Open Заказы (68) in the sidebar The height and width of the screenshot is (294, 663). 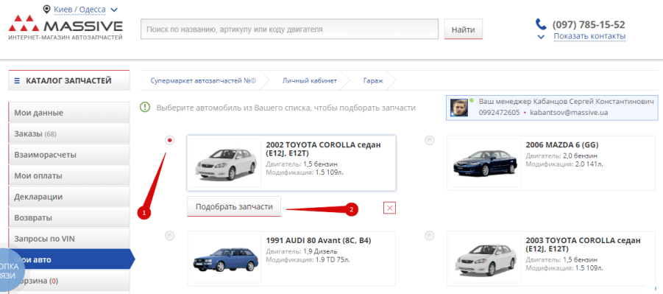[69, 134]
